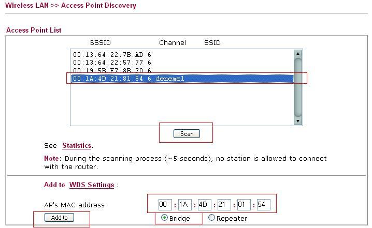Choose the Repeater radio option

tap(211, 218)
